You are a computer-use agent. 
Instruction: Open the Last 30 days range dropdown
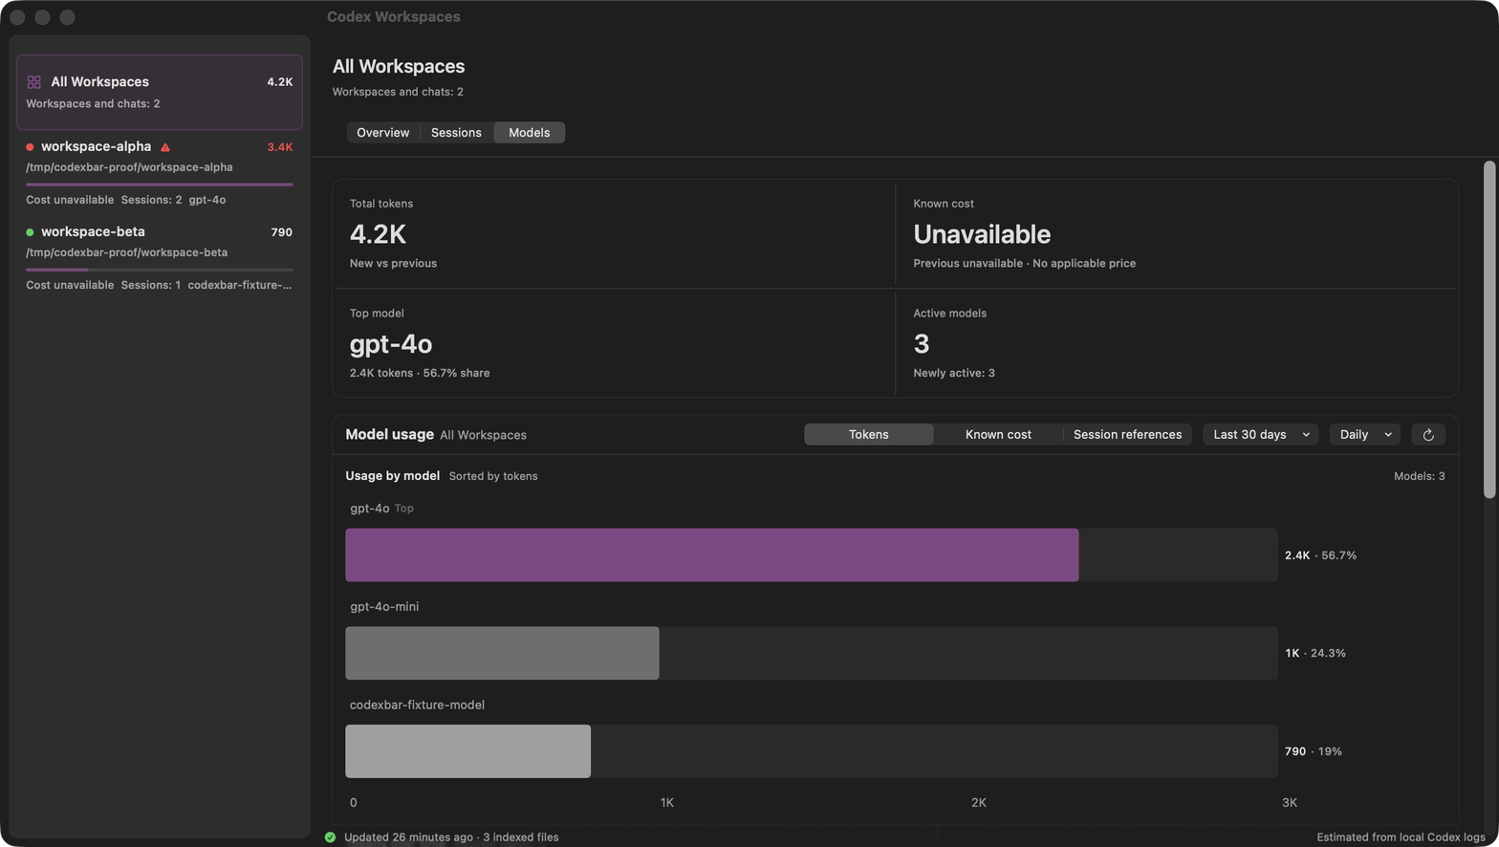point(1261,435)
